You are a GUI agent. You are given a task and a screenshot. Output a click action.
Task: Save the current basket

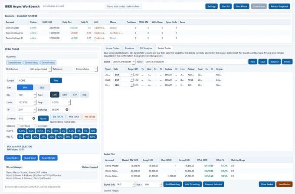[x=263, y=62]
